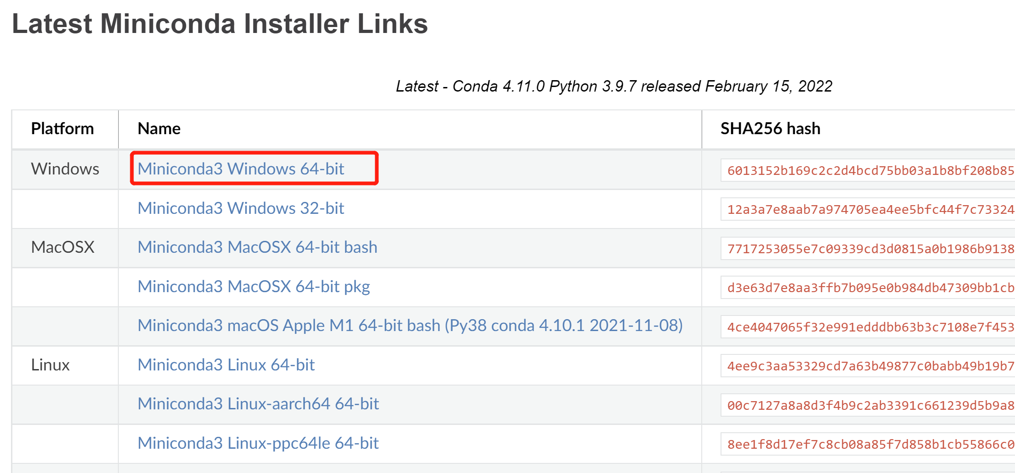This screenshot has width=1015, height=473.
Task: Click the Latest Miniconda Installer Links heading
Action: pos(220,24)
